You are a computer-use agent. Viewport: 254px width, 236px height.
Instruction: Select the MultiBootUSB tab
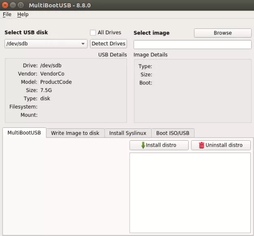tap(24, 132)
